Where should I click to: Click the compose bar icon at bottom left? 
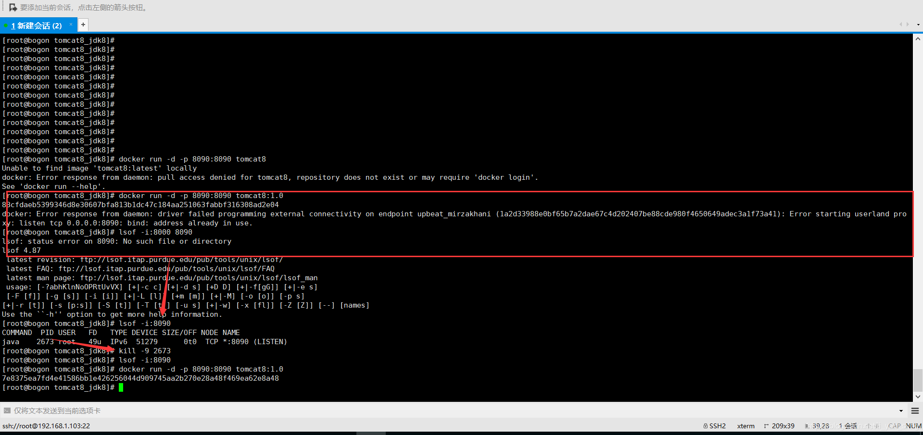(7, 410)
